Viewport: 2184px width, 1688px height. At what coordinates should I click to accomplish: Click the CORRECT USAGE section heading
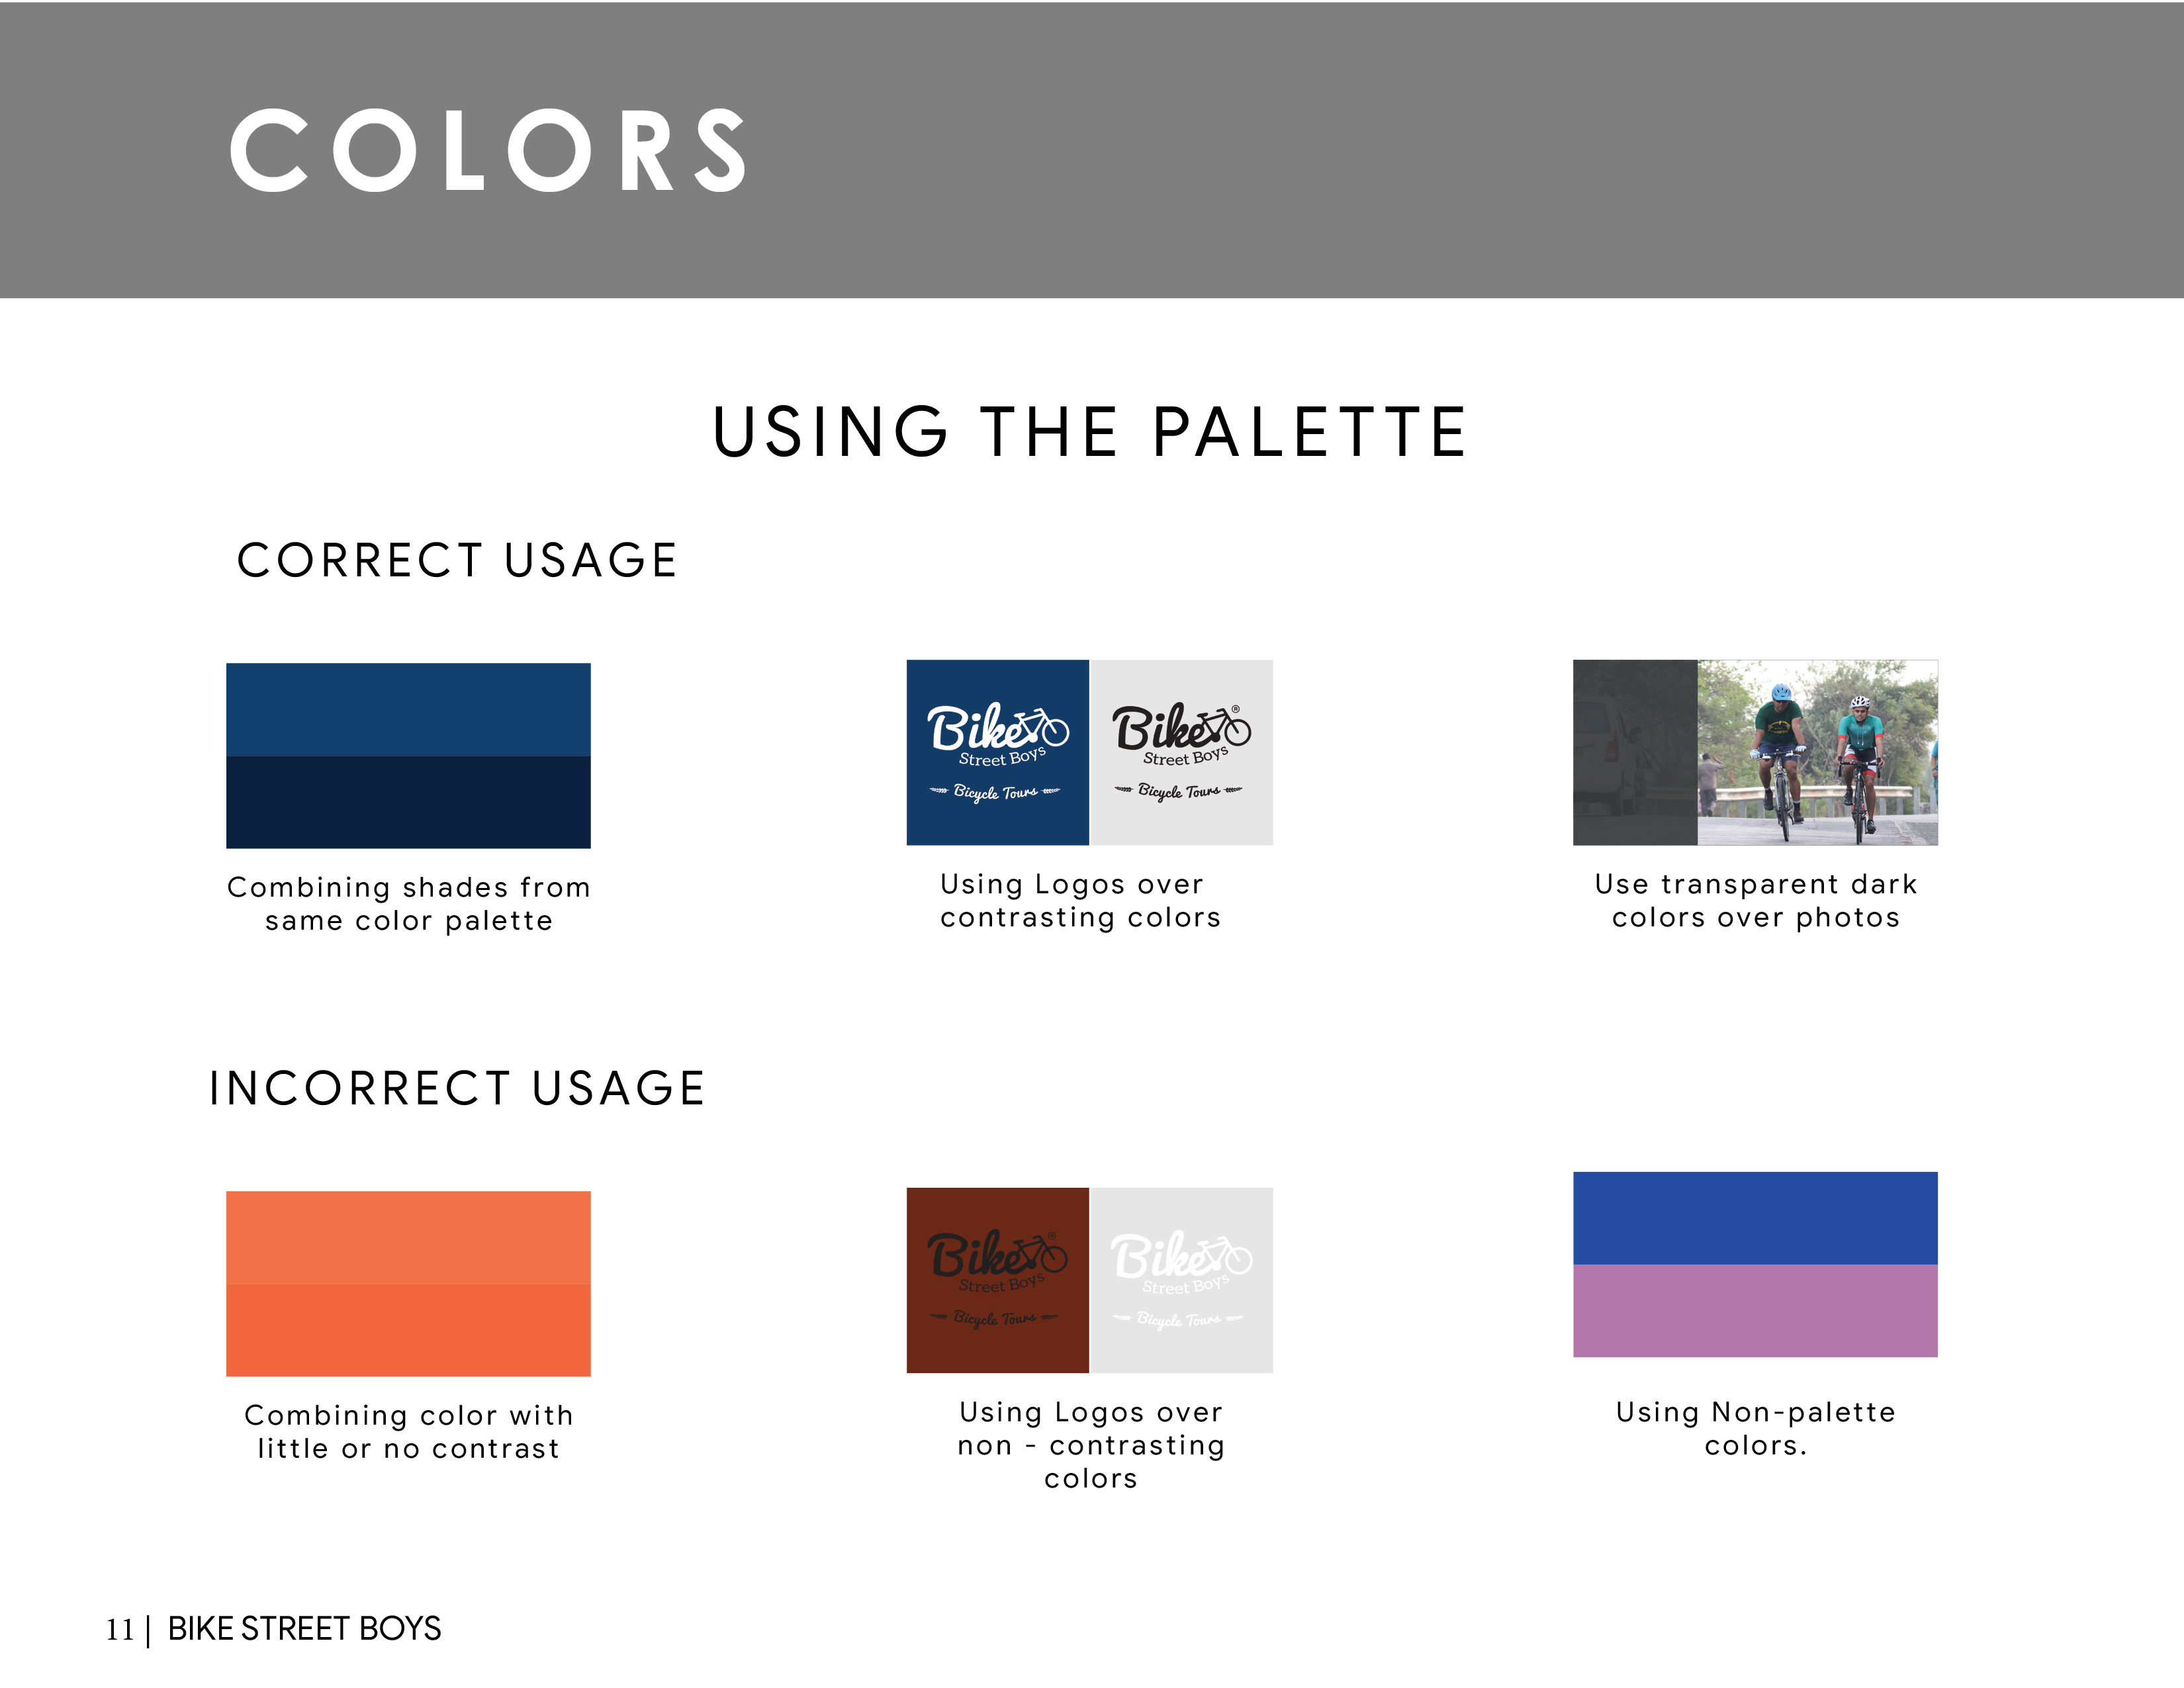click(457, 560)
